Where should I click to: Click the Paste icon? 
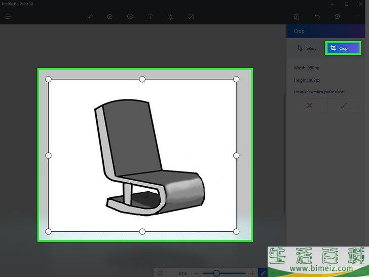(297, 17)
